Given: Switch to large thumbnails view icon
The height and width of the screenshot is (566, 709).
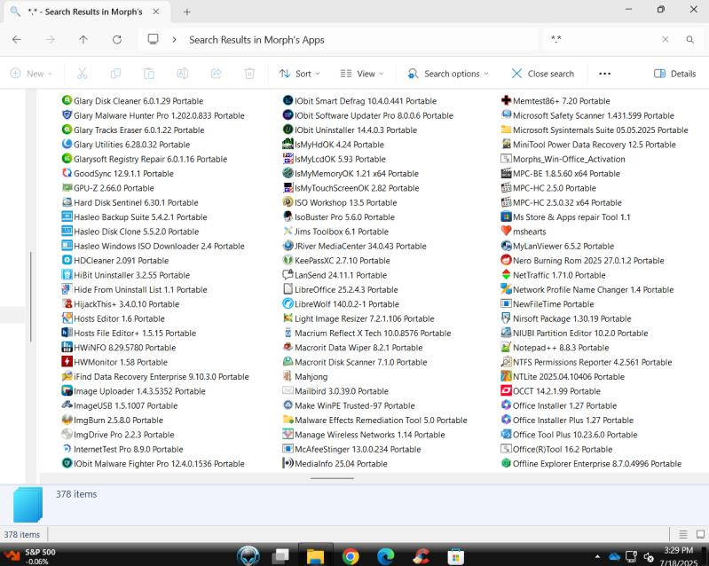Looking at the screenshot, I should point(700,534).
